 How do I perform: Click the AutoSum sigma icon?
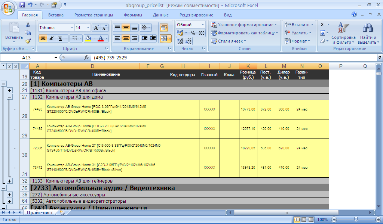tap(323, 25)
